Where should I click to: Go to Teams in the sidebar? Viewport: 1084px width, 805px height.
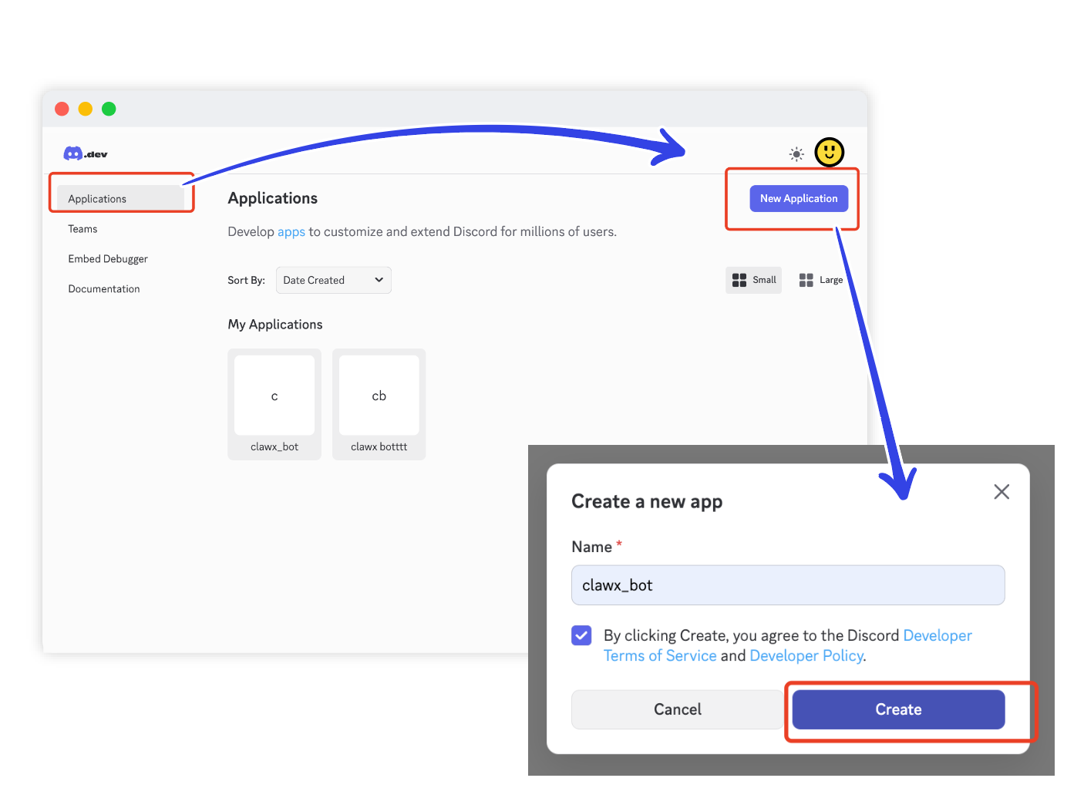click(82, 229)
